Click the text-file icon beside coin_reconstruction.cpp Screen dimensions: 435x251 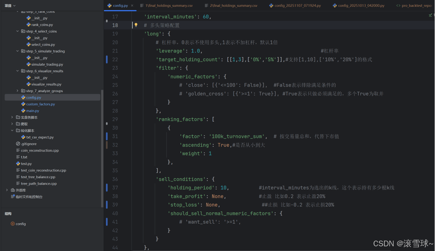pyautogui.click(x=18, y=151)
